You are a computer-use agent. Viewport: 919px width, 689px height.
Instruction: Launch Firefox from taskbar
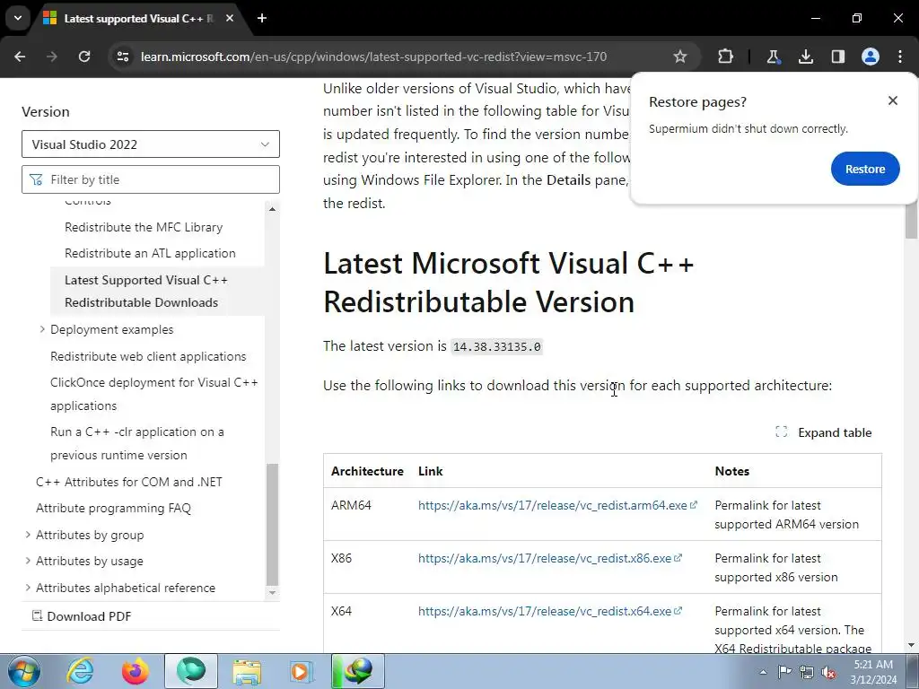[x=135, y=671]
